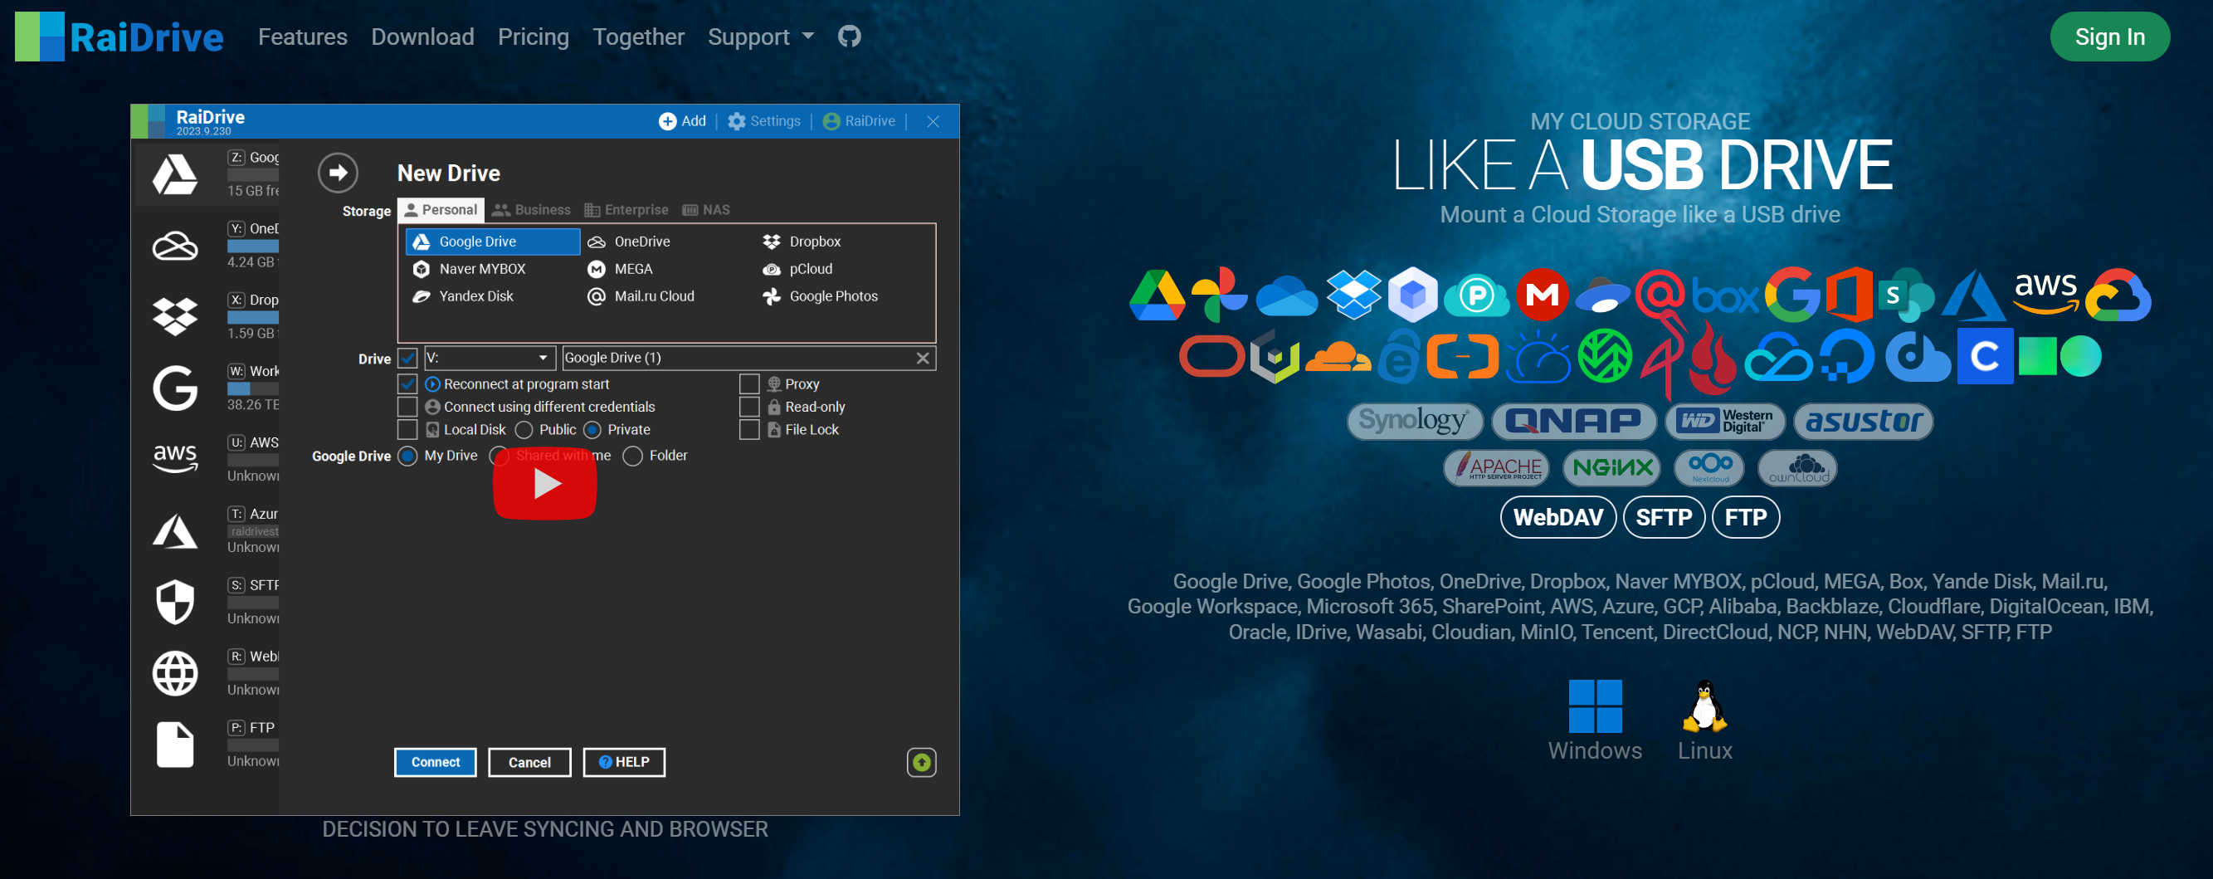Image resolution: width=2213 pixels, height=879 pixels.
Task: Enable the File Lock checkbox
Action: click(x=749, y=429)
